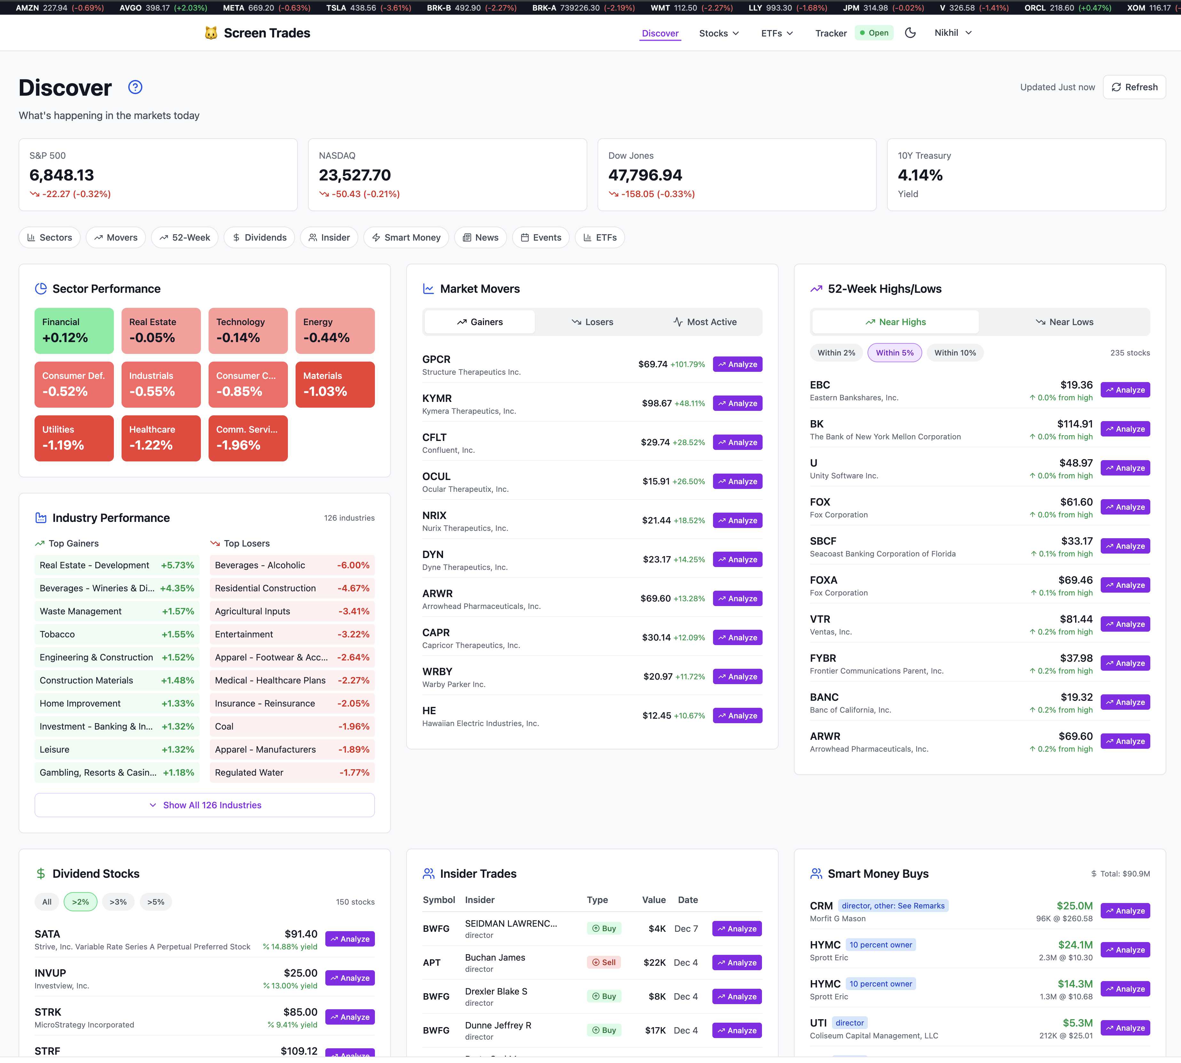Image resolution: width=1181 pixels, height=1063 pixels.
Task: Click the NASDAQ downtrend arrow icon
Action: [324, 194]
